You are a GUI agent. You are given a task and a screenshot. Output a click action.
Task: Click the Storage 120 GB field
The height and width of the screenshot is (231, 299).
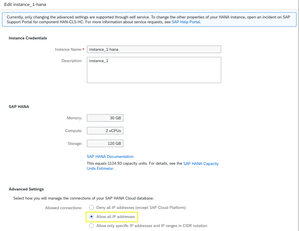coord(105,144)
